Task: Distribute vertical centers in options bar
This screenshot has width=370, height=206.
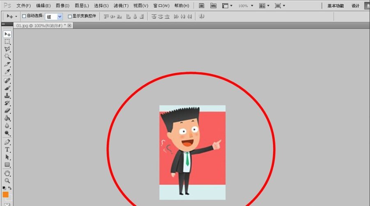Action: click(161, 16)
